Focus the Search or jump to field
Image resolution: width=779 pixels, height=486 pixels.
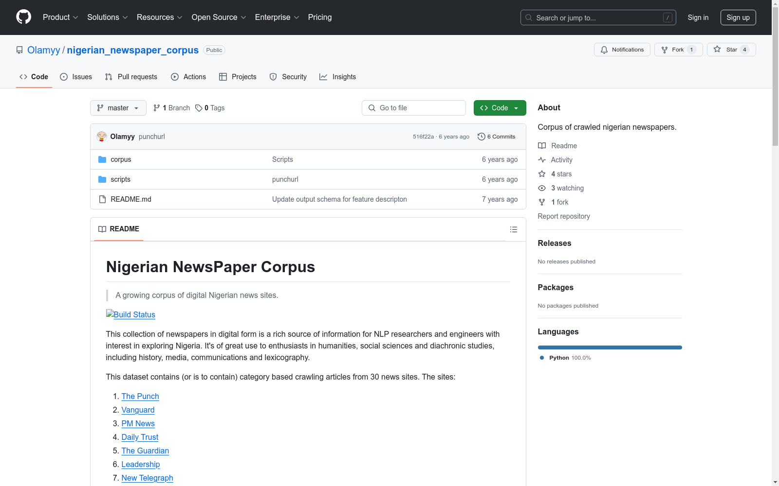(x=598, y=17)
